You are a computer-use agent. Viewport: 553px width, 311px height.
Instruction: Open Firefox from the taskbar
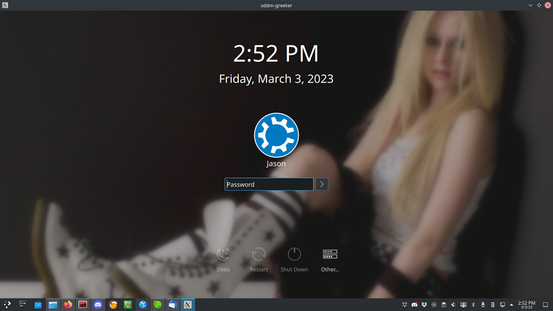(68, 305)
